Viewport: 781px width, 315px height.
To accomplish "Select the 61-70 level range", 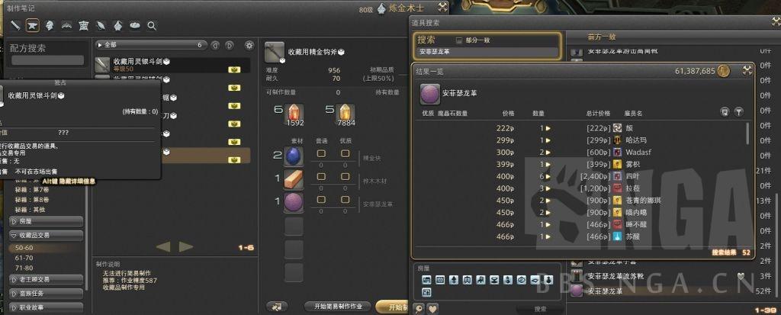I will pos(24,258).
